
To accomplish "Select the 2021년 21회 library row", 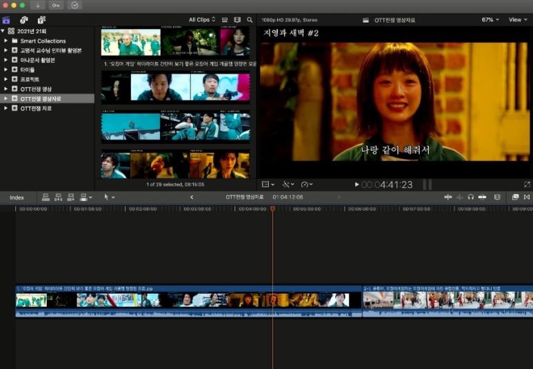I will pos(48,31).
